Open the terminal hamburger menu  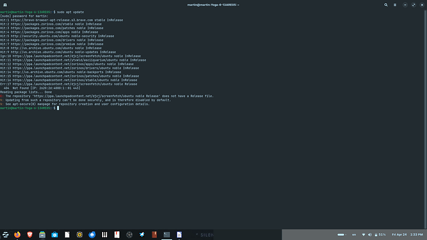pos(395,5)
